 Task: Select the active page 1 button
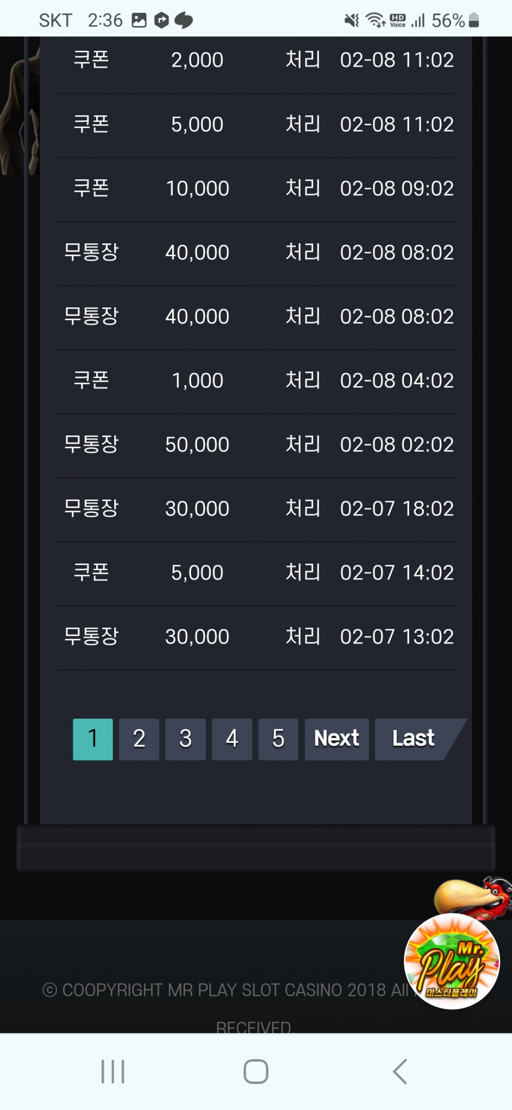click(93, 739)
